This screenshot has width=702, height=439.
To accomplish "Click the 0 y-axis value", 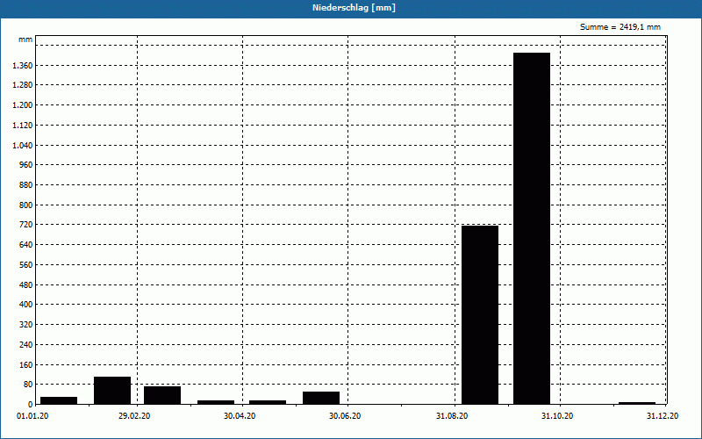I will pyautogui.click(x=31, y=405).
